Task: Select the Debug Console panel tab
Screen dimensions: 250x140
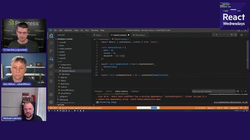Action: click(121, 91)
